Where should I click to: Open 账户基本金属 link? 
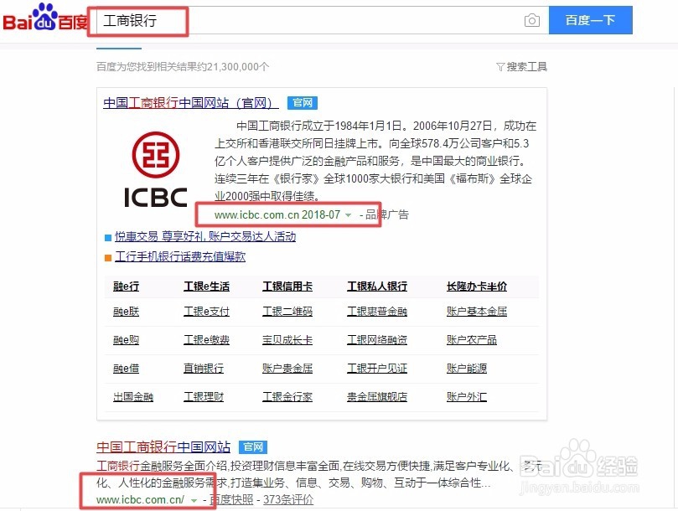477,312
